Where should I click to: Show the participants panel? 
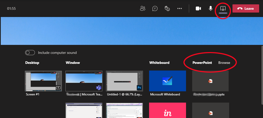tap(143, 8)
